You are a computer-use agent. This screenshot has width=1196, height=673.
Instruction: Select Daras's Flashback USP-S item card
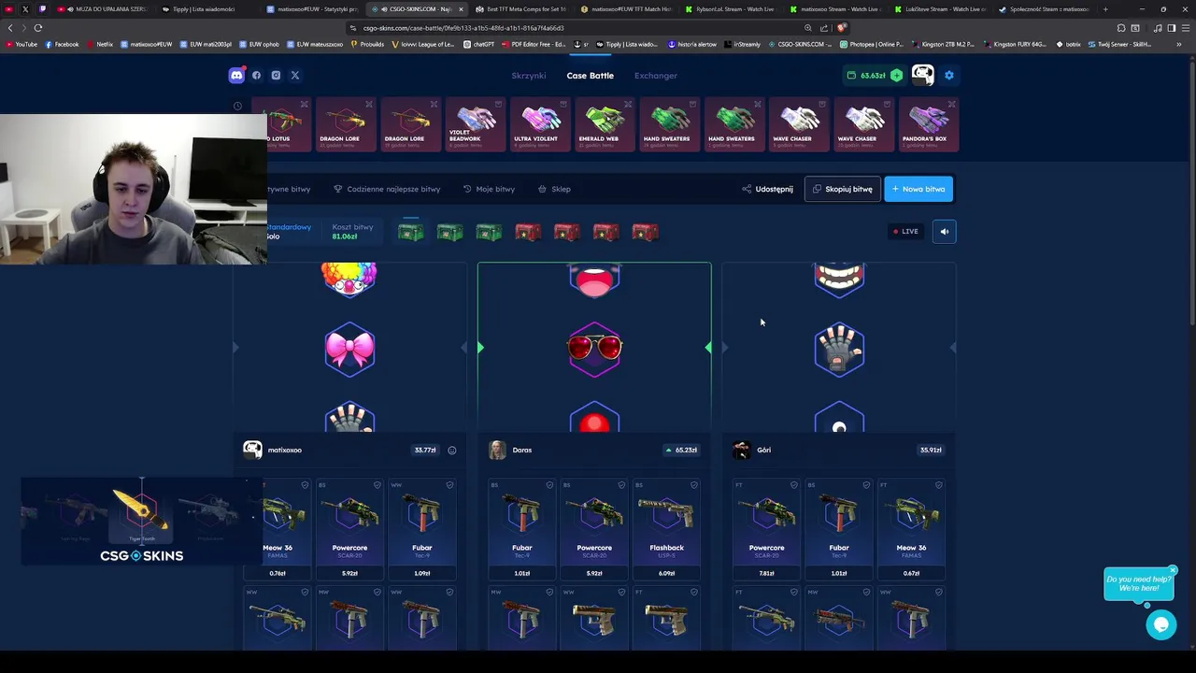coord(666,529)
